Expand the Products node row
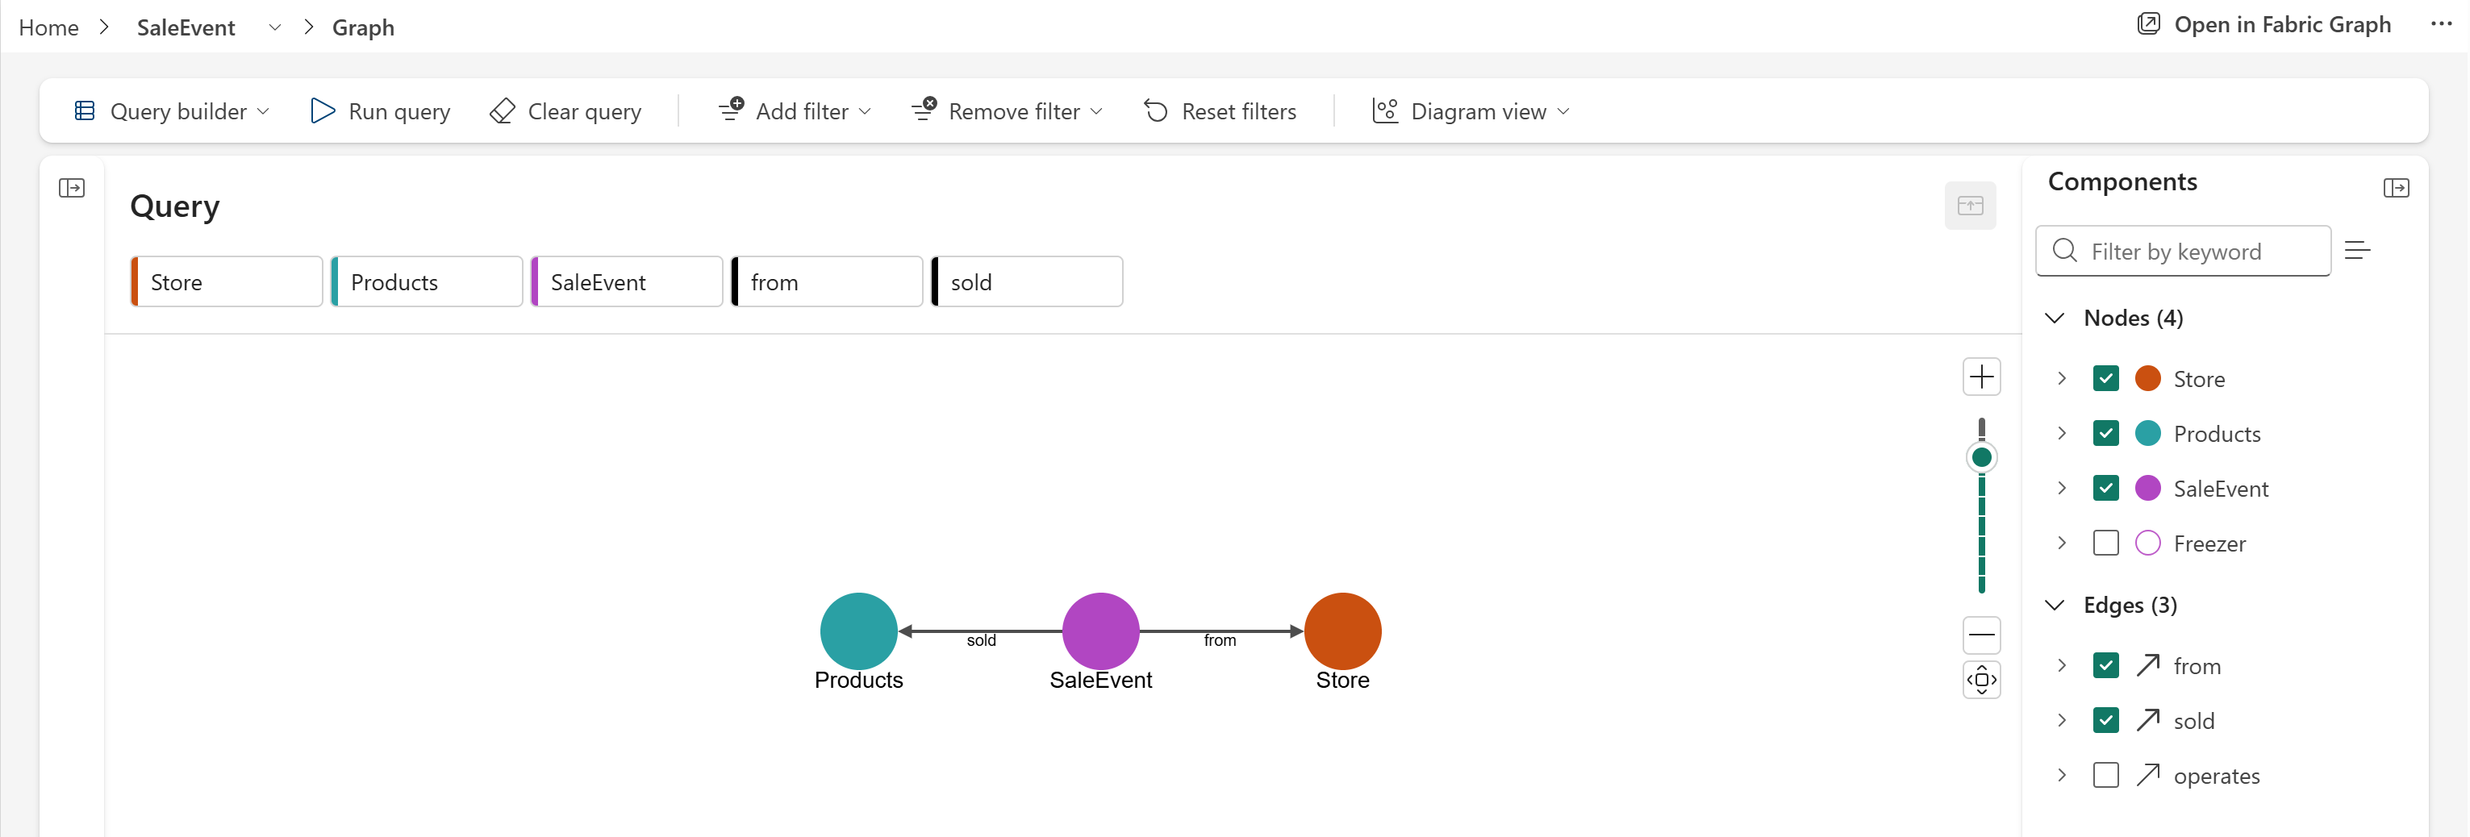2470x837 pixels. pos(2062,433)
